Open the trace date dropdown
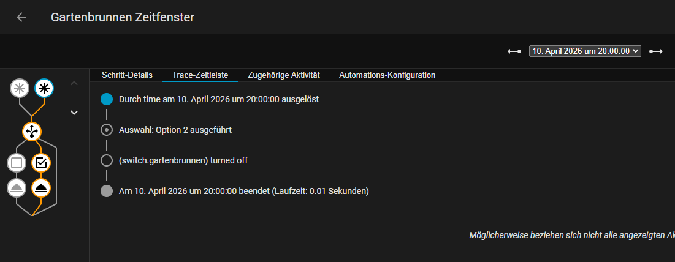 (x=584, y=52)
